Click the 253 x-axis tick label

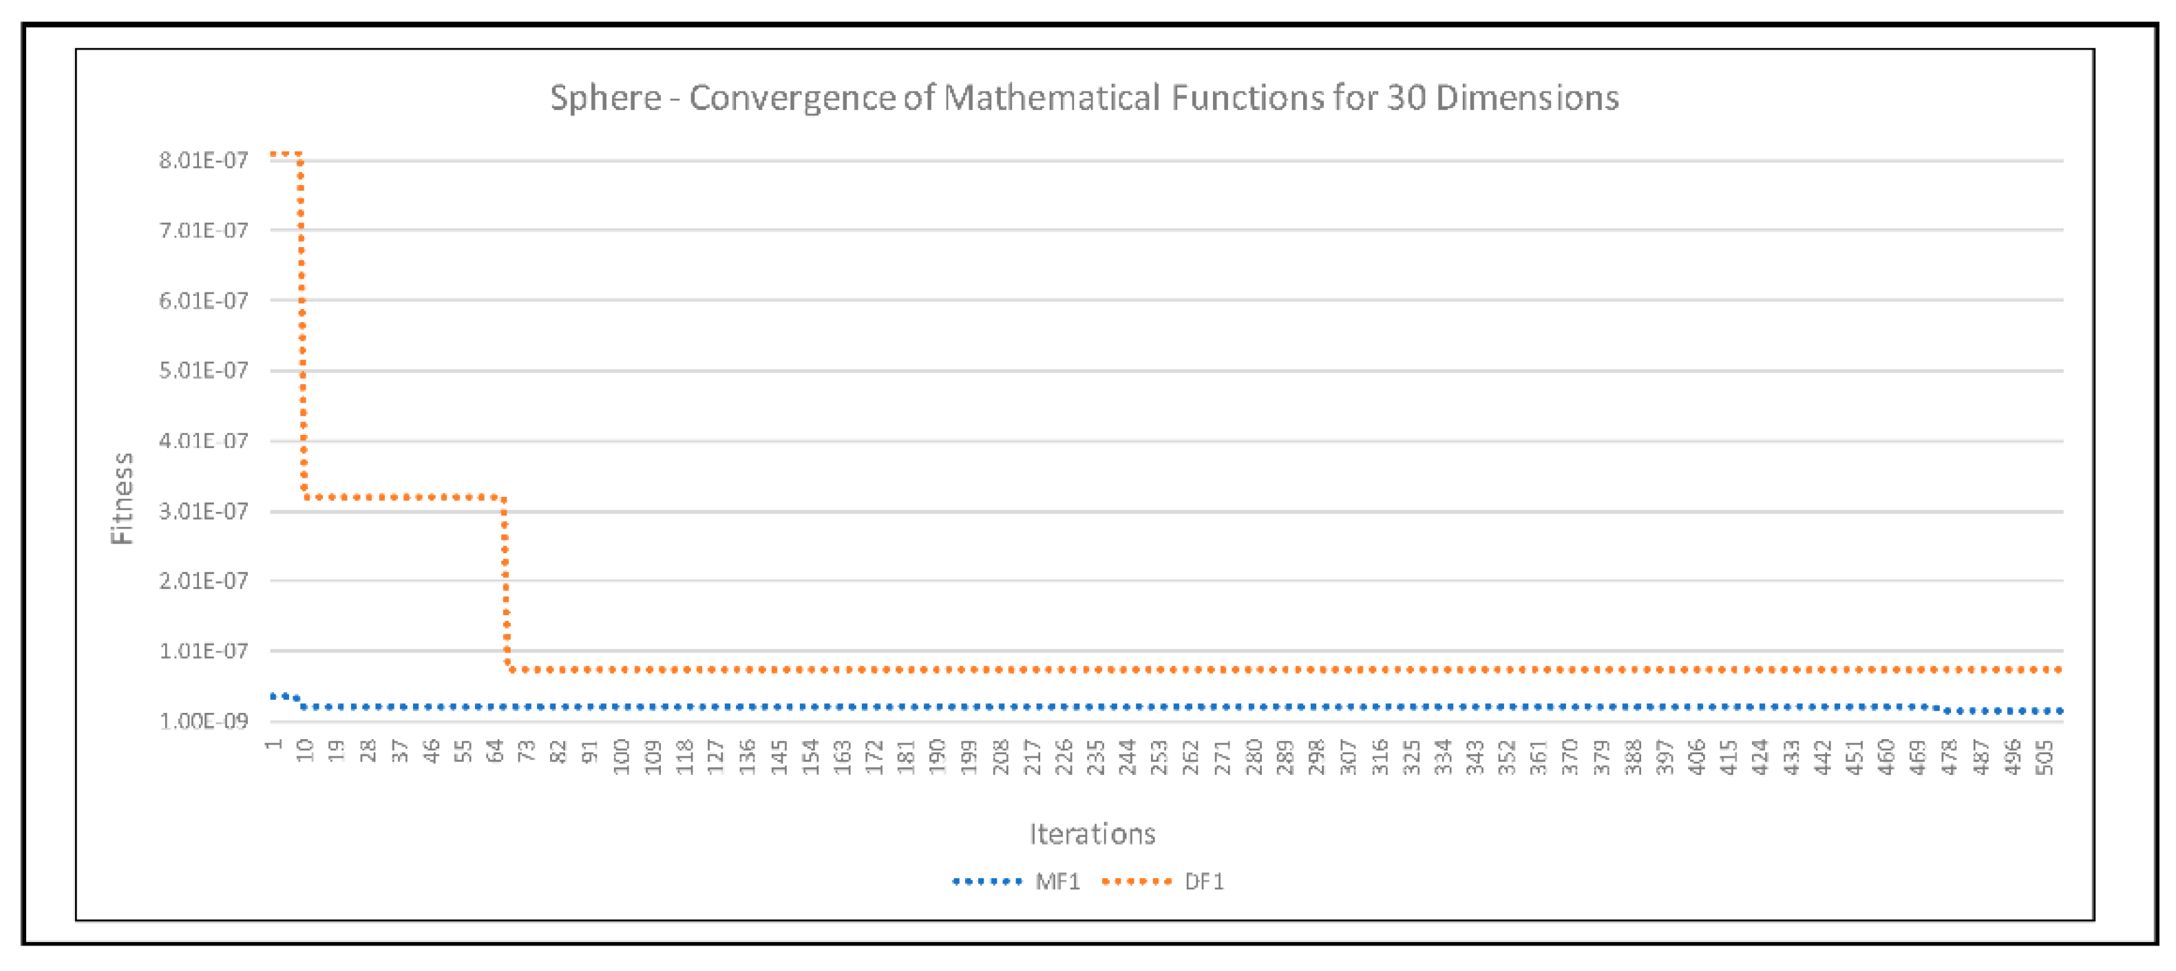[1159, 756]
